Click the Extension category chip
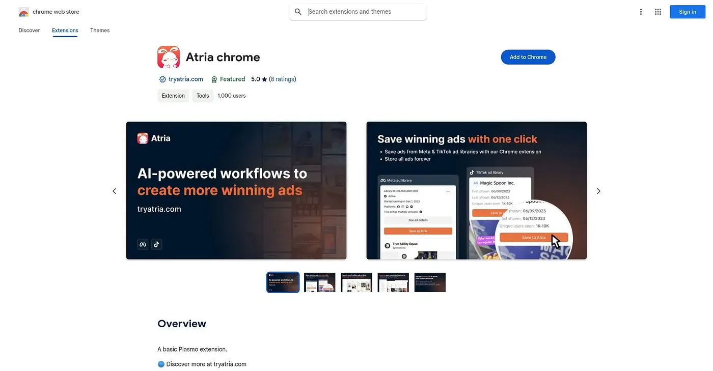The height and width of the screenshot is (371, 713). 173,96
